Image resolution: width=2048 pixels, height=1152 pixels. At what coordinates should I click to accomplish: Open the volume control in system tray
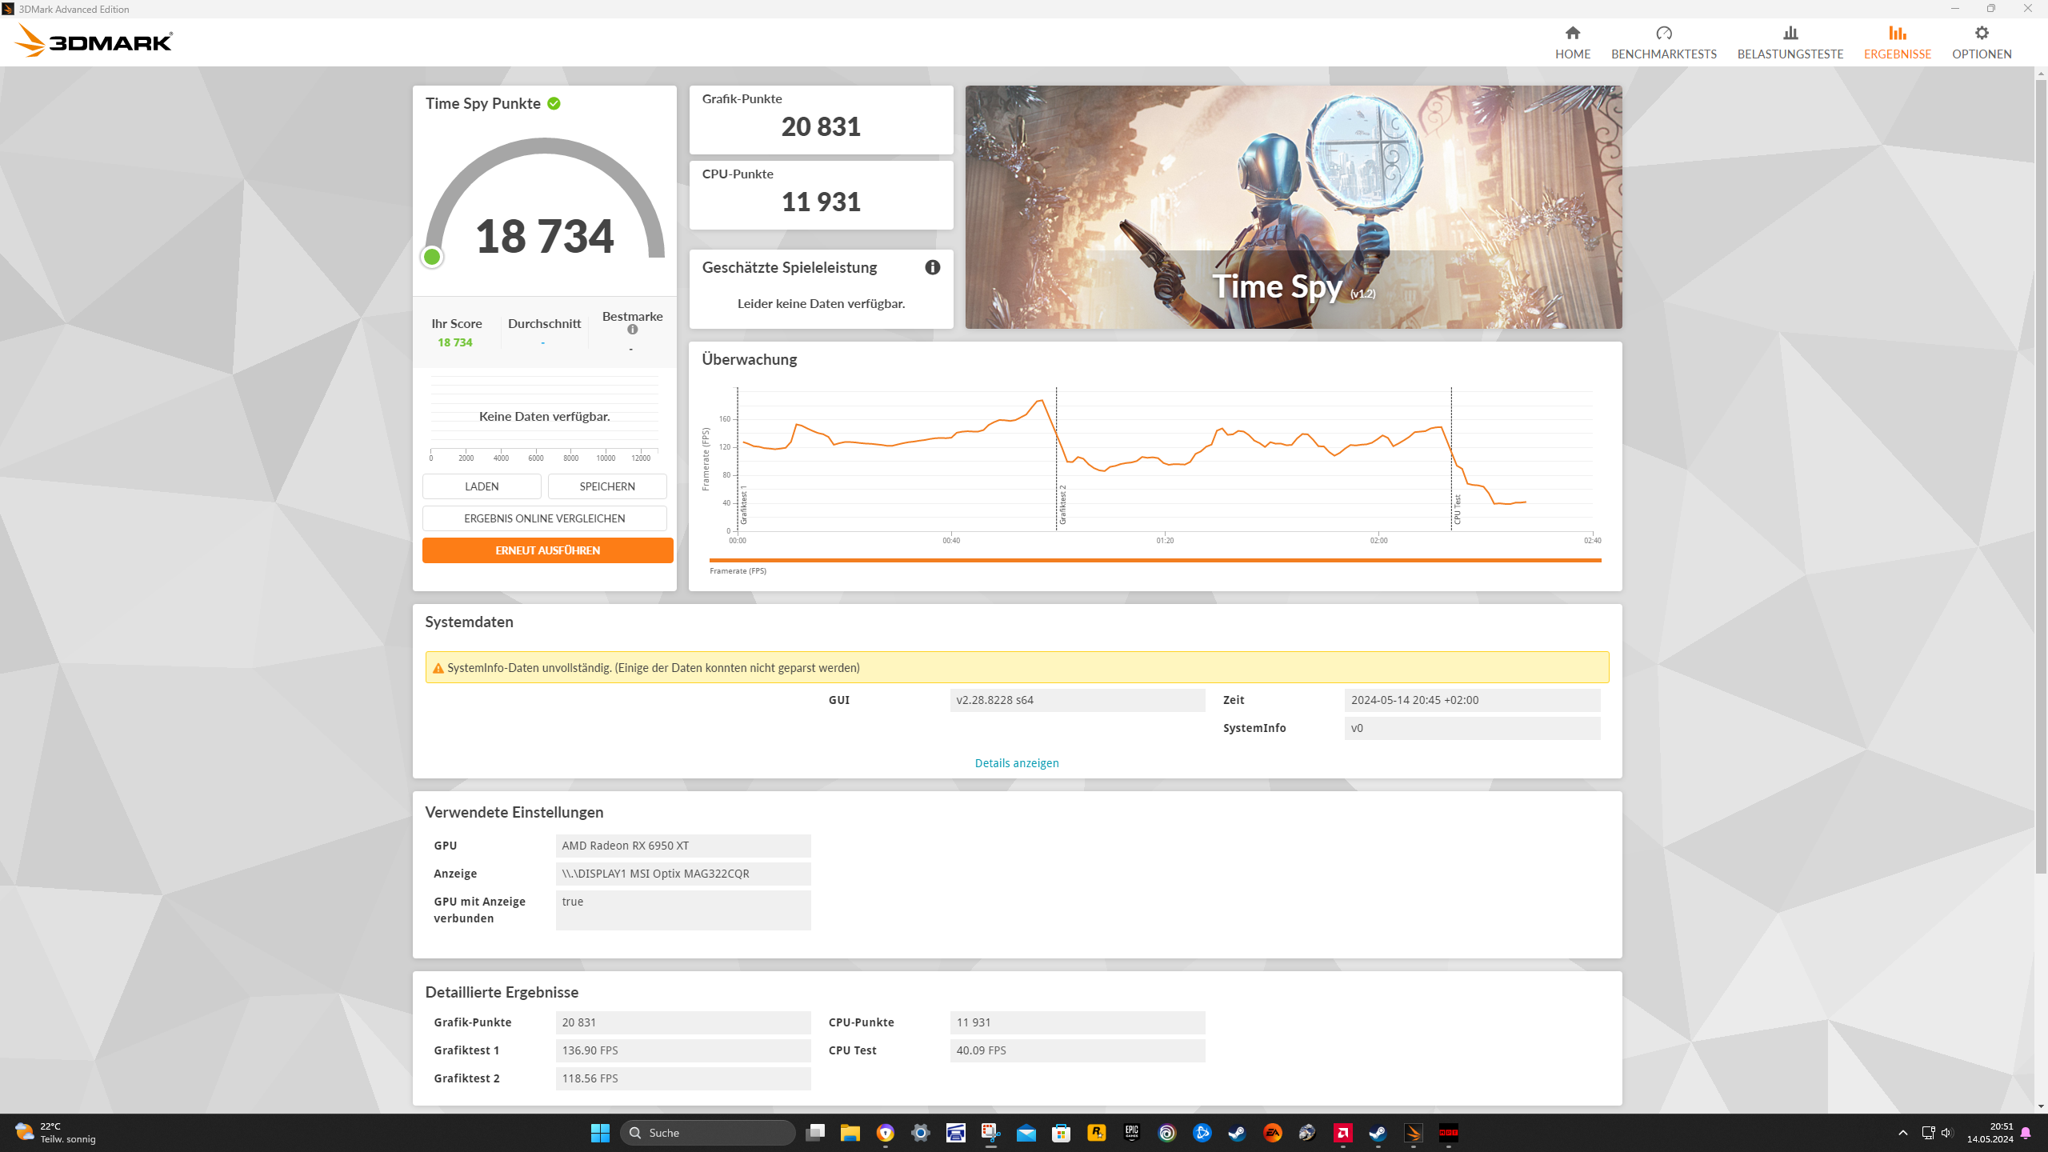coord(1947,1132)
